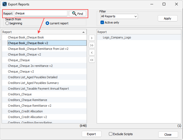Viewport: 183px width, 140px height.
Task: Remove selected report with single left arrow
Action: coord(92,53)
